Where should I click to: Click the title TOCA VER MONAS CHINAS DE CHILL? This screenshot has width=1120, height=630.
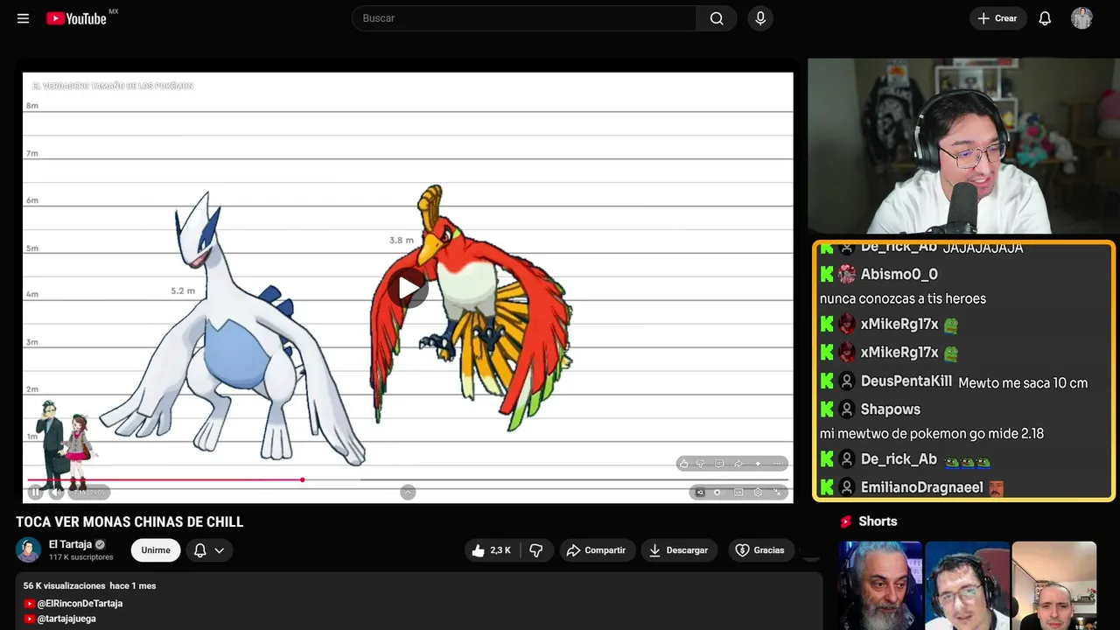pyautogui.click(x=129, y=522)
